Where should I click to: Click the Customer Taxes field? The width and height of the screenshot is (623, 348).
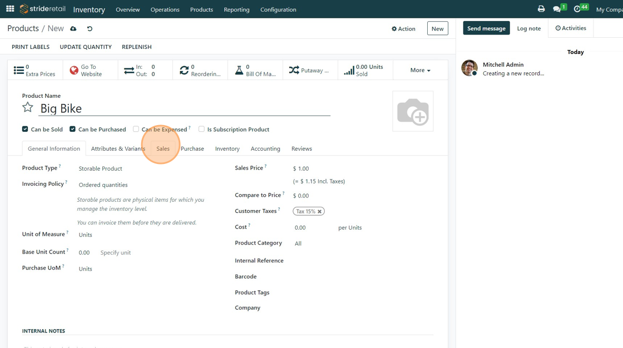pyautogui.click(x=363, y=211)
